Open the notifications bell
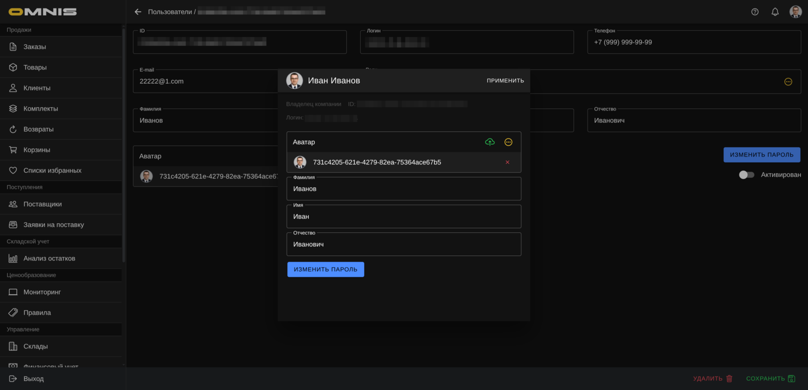The height and width of the screenshot is (390, 808). coord(775,12)
